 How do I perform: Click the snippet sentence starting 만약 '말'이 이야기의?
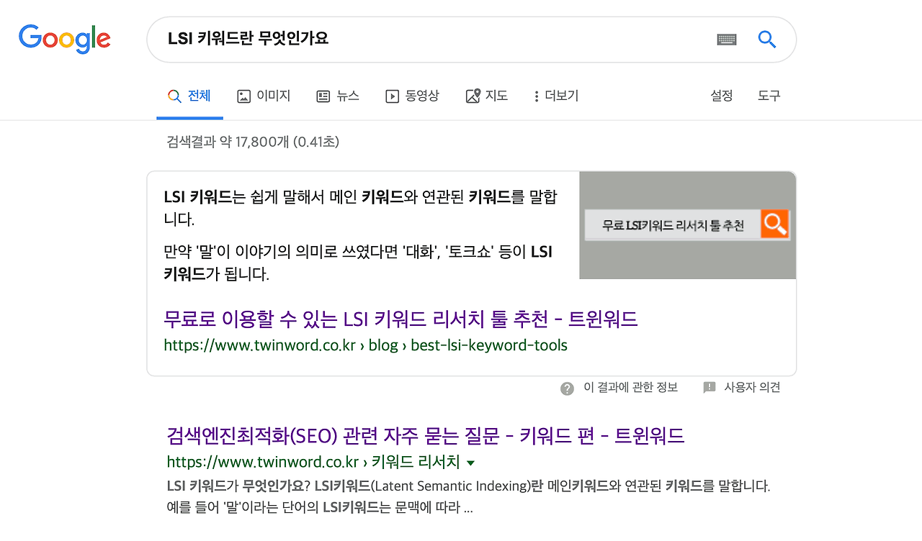(358, 263)
